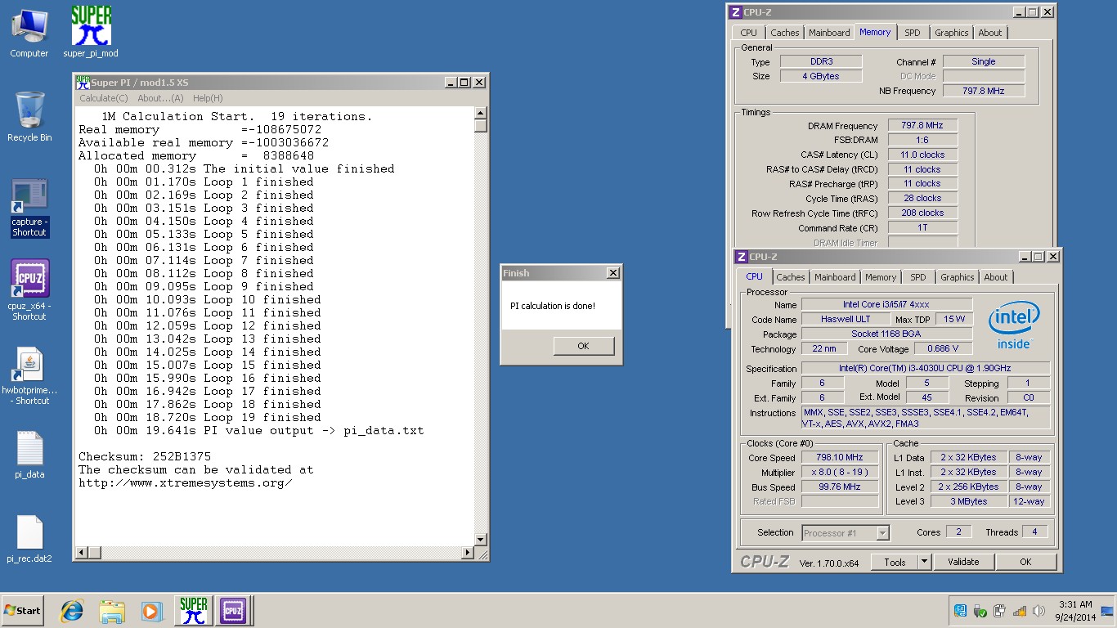
Task: Close the Finish dialog
Action: click(613, 272)
